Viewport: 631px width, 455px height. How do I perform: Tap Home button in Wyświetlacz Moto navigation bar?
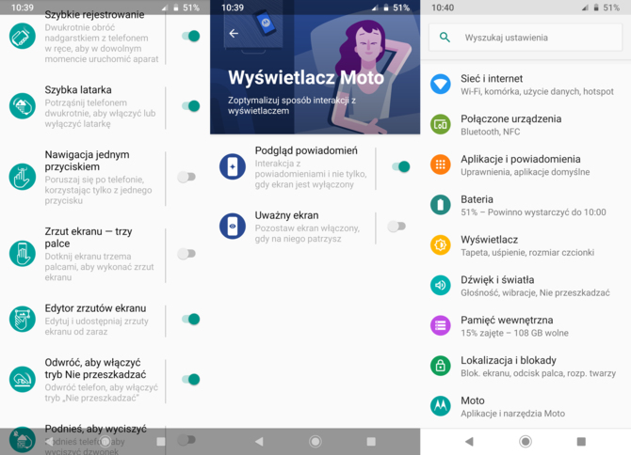pyautogui.click(x=315, y=442)
